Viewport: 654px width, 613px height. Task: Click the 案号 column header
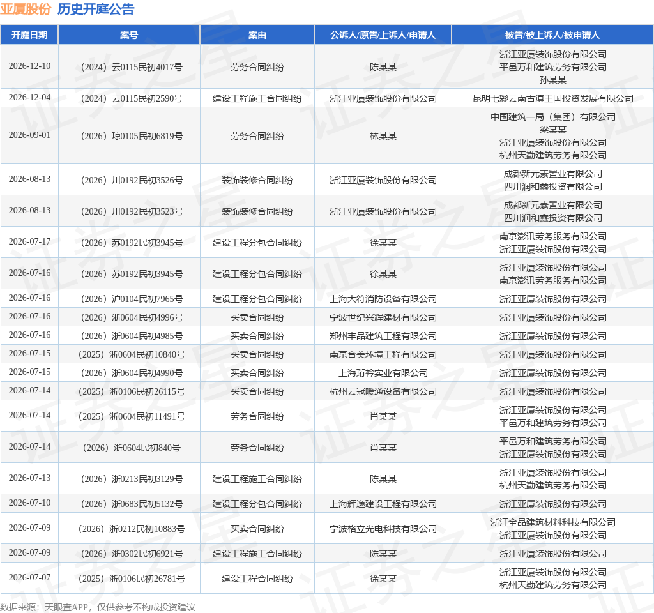129,35
